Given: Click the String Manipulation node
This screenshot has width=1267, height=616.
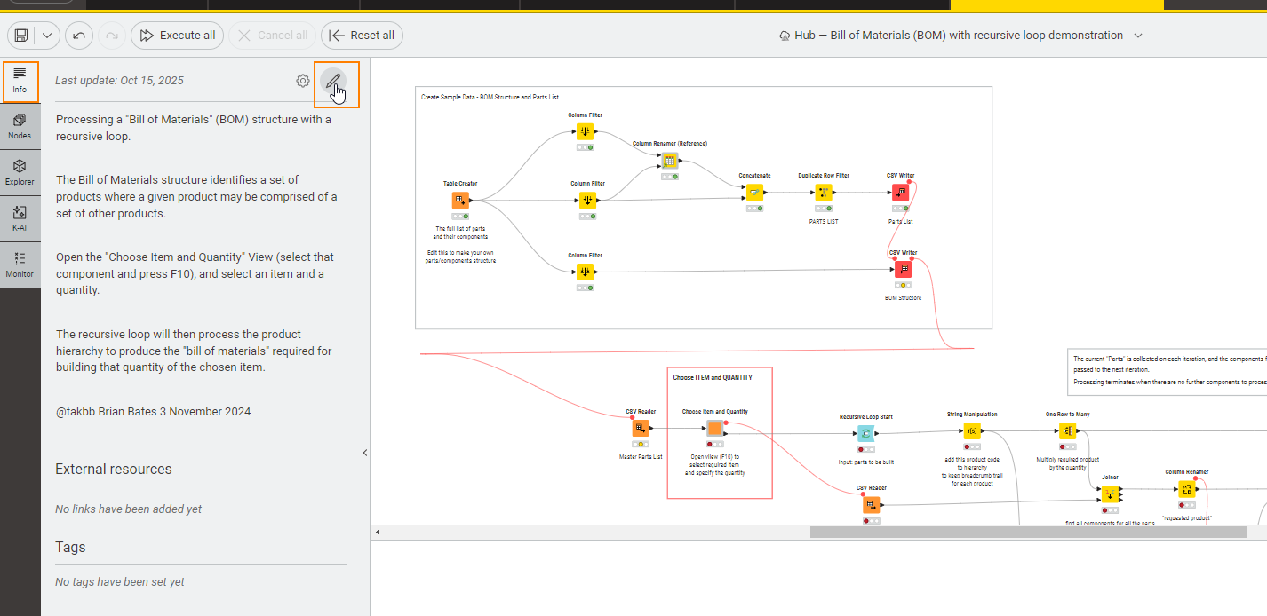Looking at the screenshot, I should 972,431.
